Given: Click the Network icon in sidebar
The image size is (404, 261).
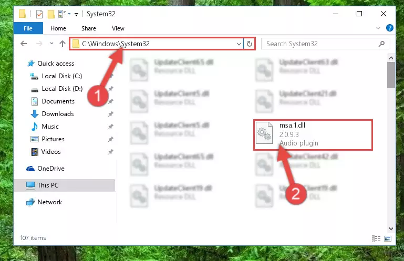Looking at the screenshot, I should point(30,202).
